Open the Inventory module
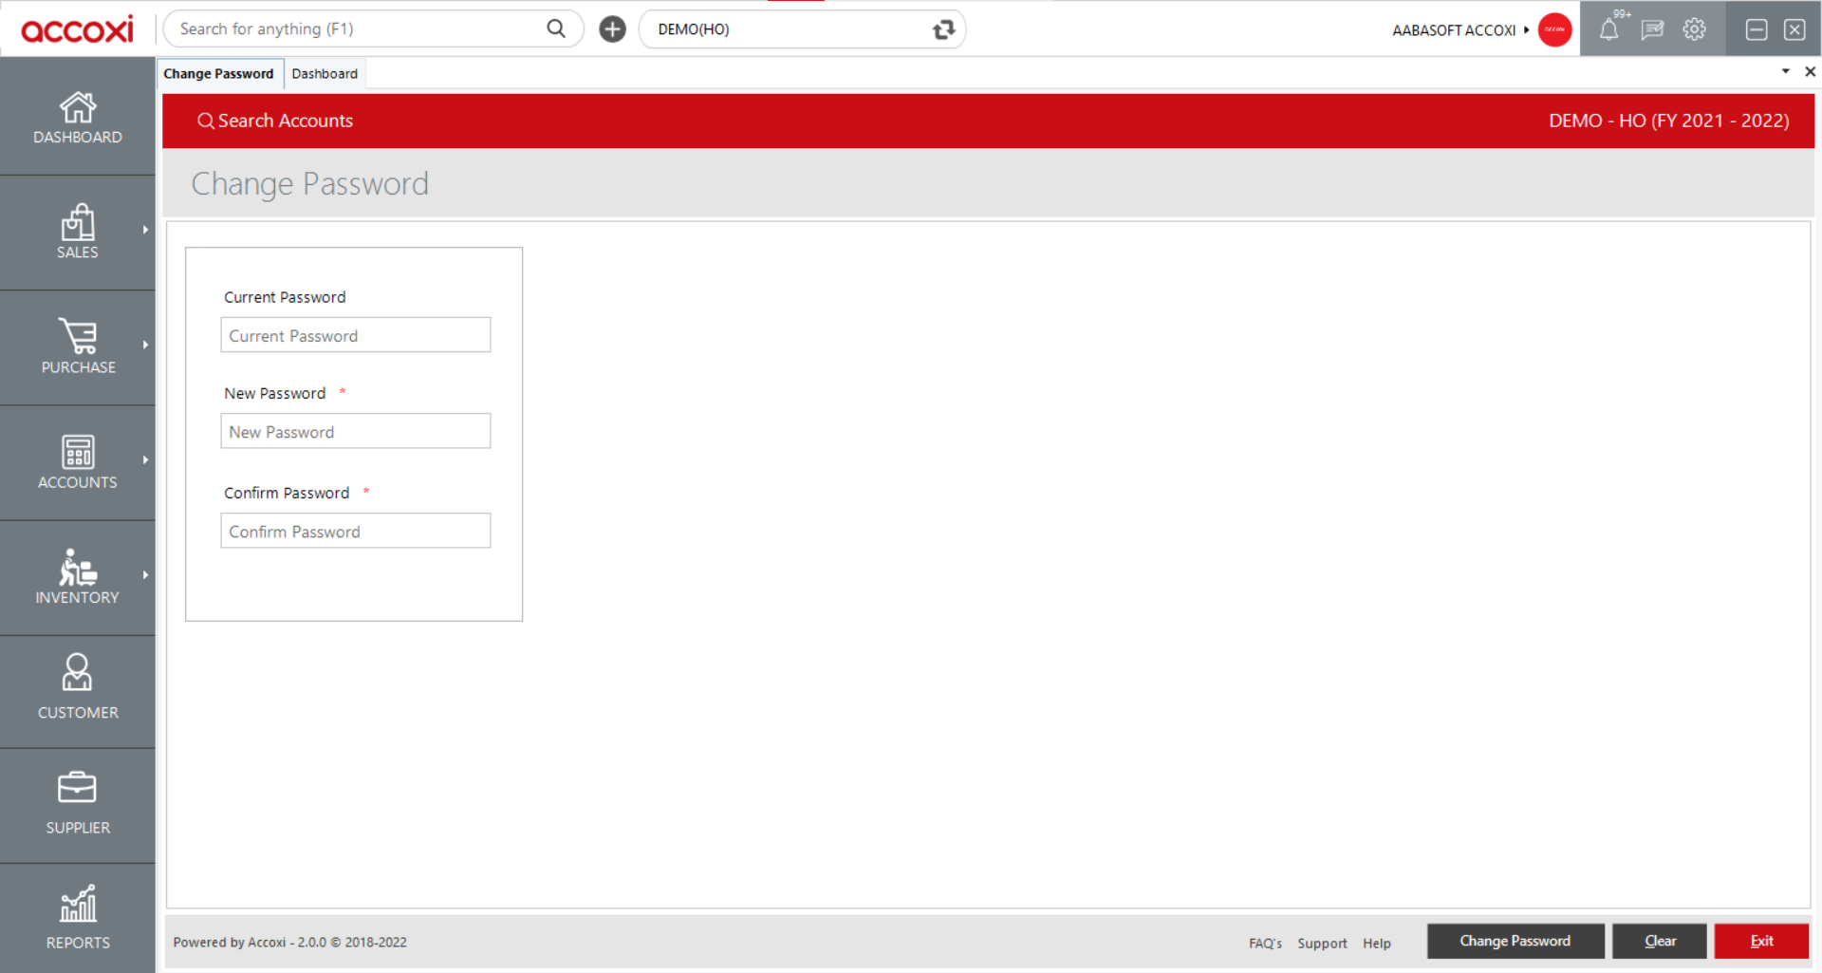The height and width of the screenshot is (973, 1822). click(78, 577)
